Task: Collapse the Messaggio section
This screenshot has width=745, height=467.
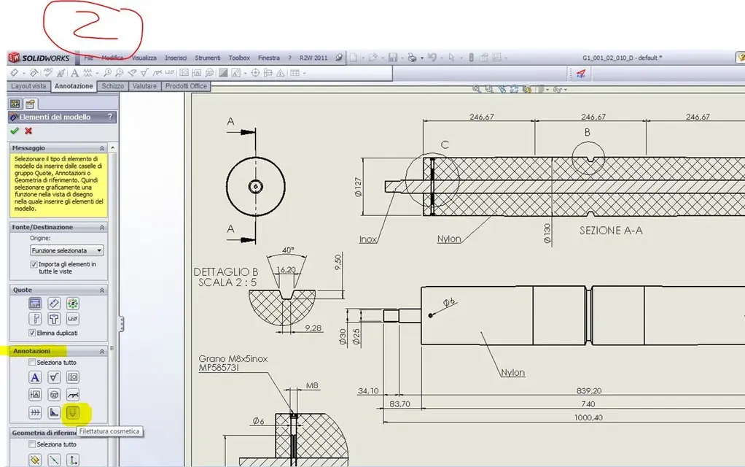Action: [101, 148]
